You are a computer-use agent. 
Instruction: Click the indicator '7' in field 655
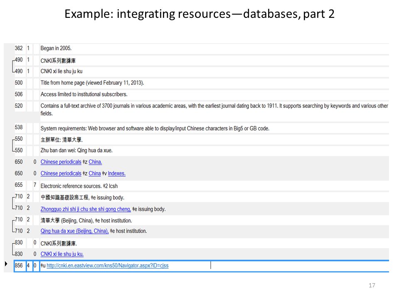pos(35,185)
